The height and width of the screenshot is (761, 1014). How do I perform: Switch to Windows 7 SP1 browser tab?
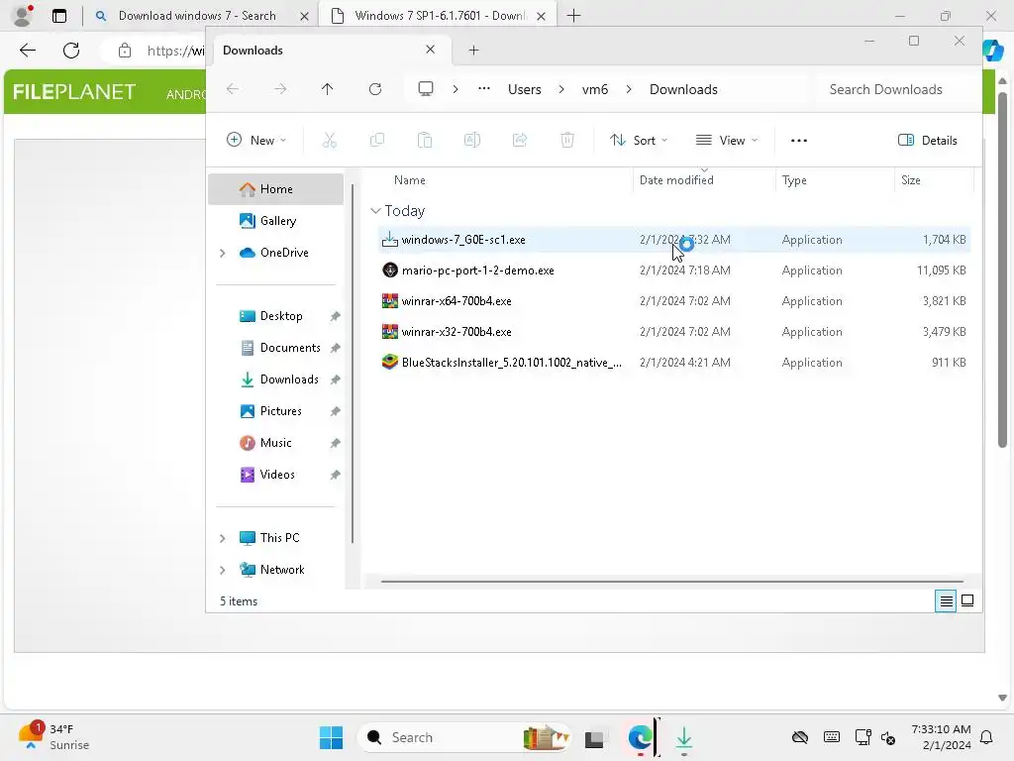coord(440,16)
